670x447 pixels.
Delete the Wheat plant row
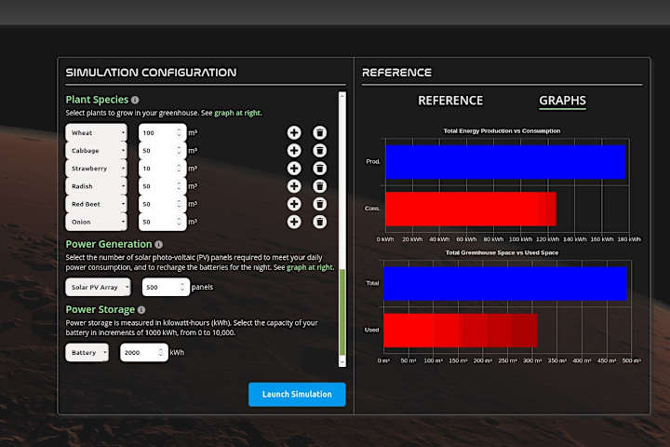pos(319,132)
